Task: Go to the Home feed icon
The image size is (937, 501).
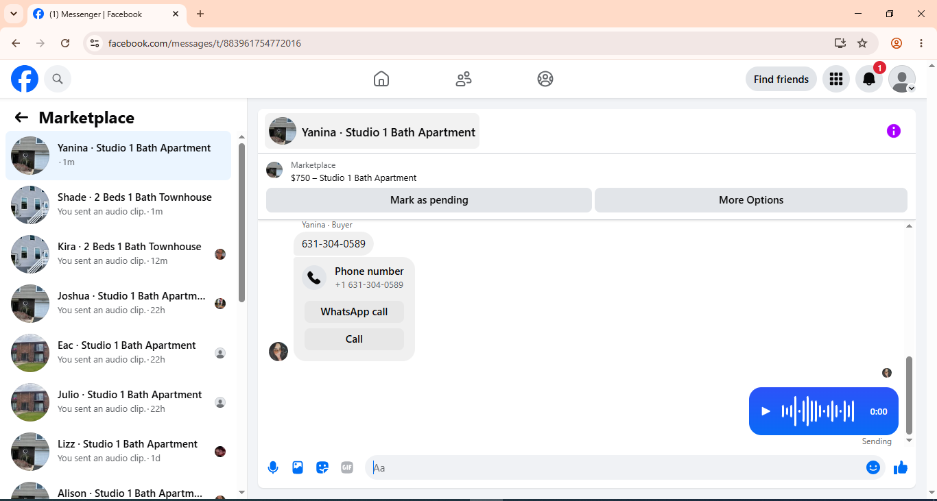Action: [381, 79]
